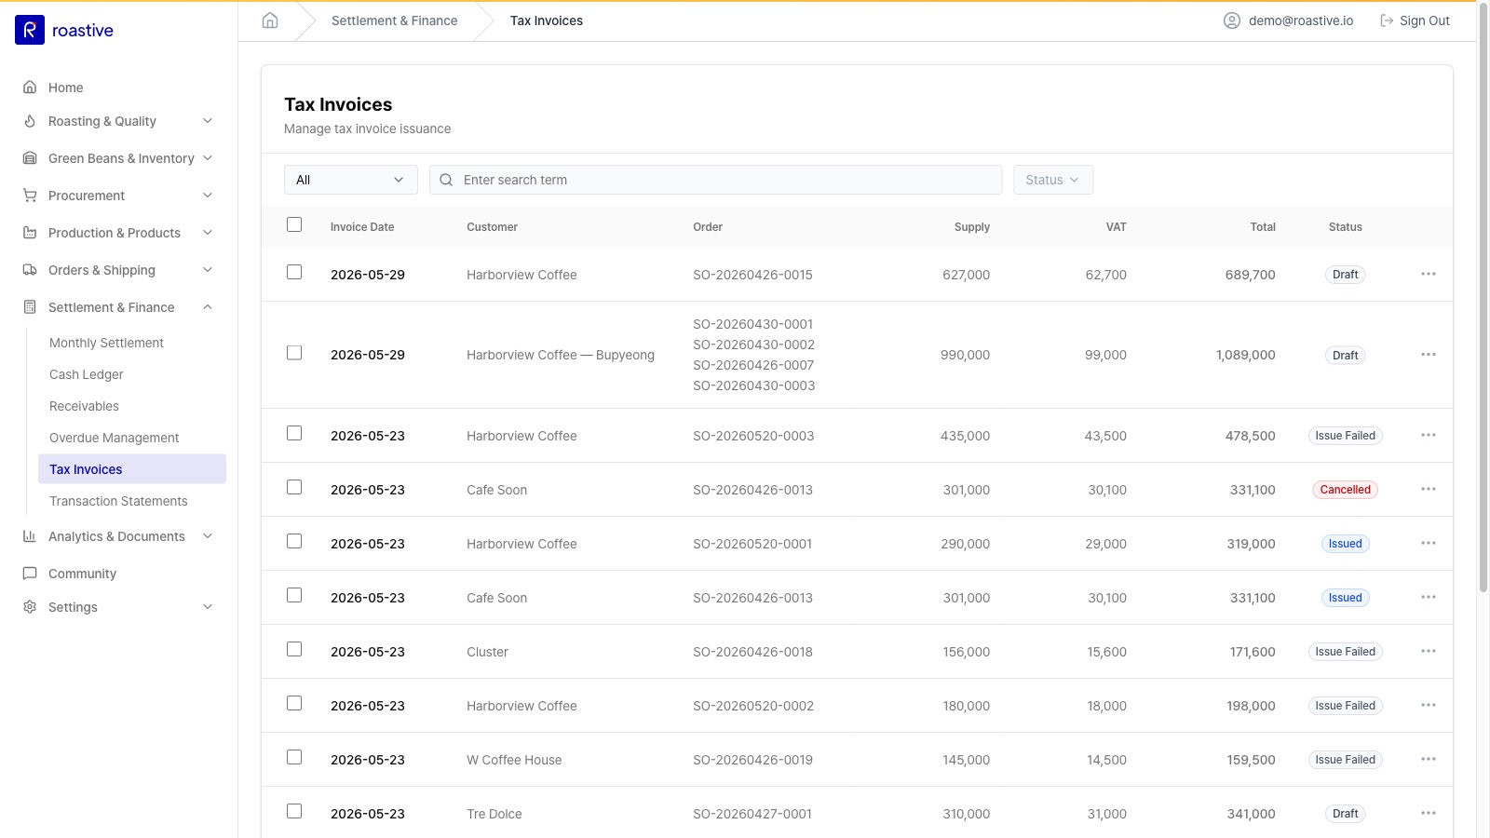Click the Home sidebar icon
Viewport: 1490px width, 838px height.
click(x=30, y=88)
